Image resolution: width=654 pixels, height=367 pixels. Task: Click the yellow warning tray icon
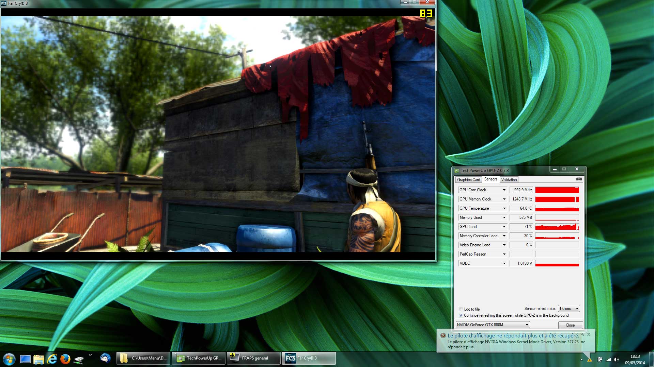pos(590,360)
